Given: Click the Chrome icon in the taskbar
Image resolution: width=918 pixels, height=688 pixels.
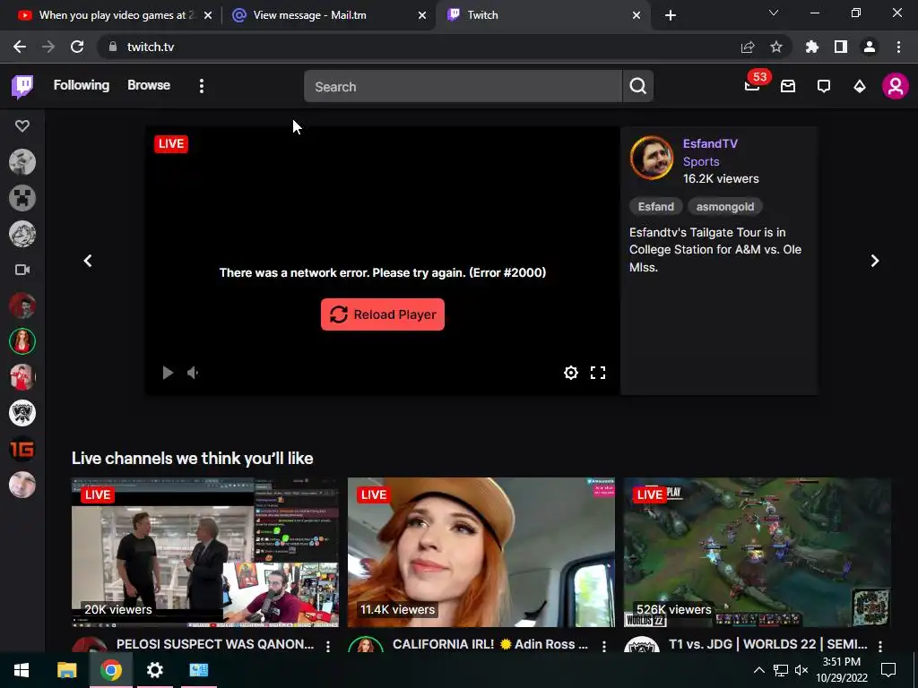Looking at the screenshot, I should click(x=110, y=670).
